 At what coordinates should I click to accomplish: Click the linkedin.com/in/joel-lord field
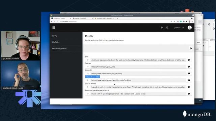[138, 73]
